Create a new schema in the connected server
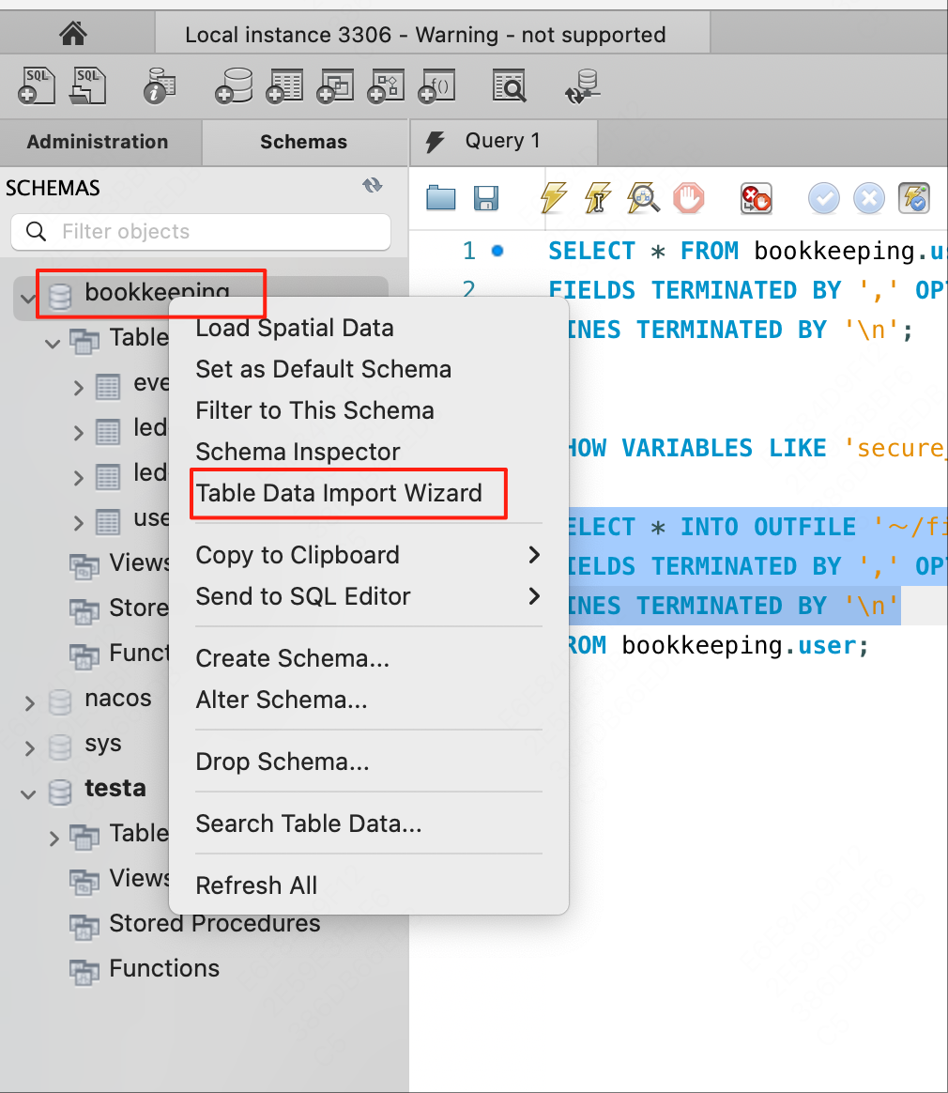948x1093 pixels. coord(233,85)
